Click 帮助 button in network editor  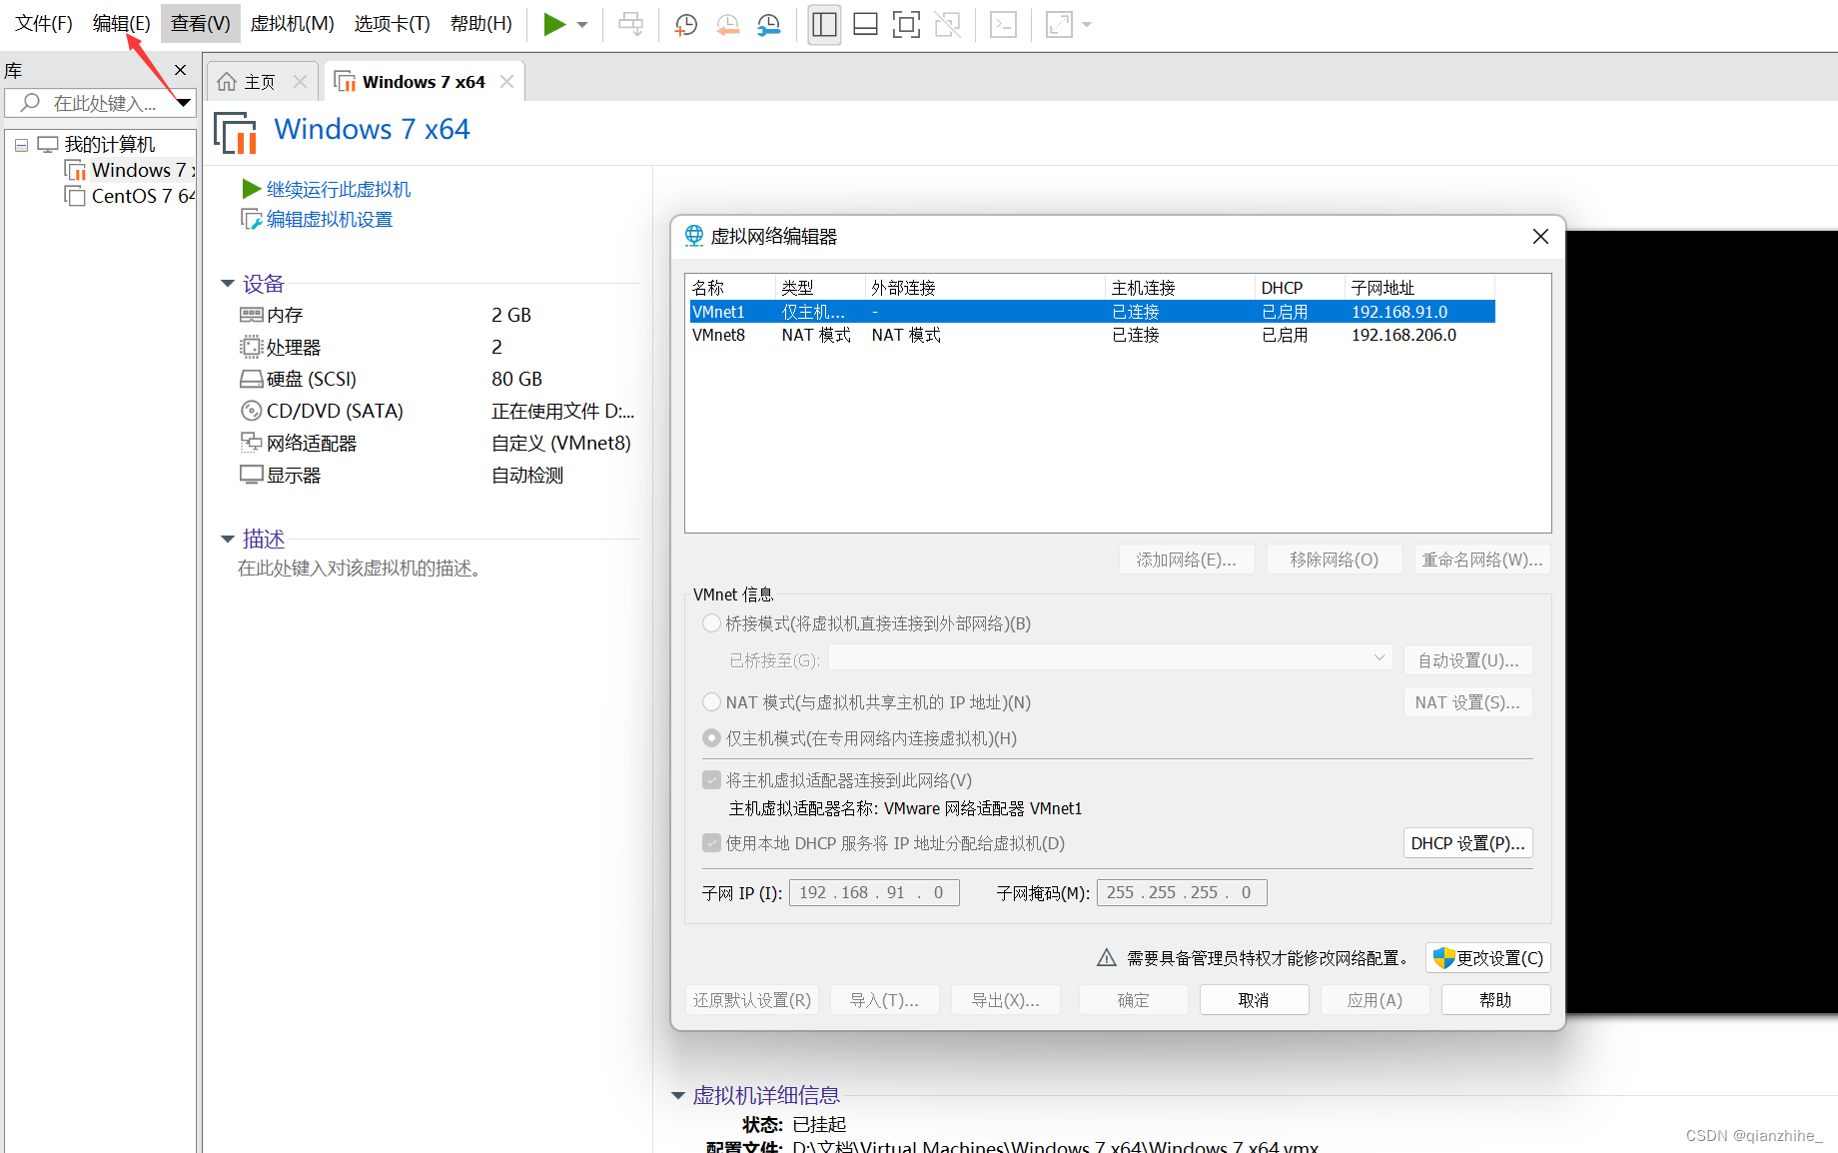point(1495,1000)
